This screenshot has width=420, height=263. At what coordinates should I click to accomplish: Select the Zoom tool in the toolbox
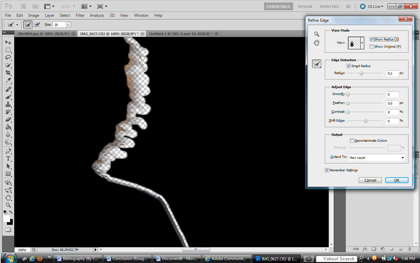tap(8, 205)
